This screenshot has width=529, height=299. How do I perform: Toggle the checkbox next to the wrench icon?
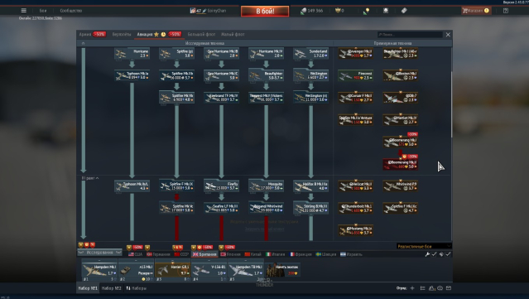[x=434, y=254]
